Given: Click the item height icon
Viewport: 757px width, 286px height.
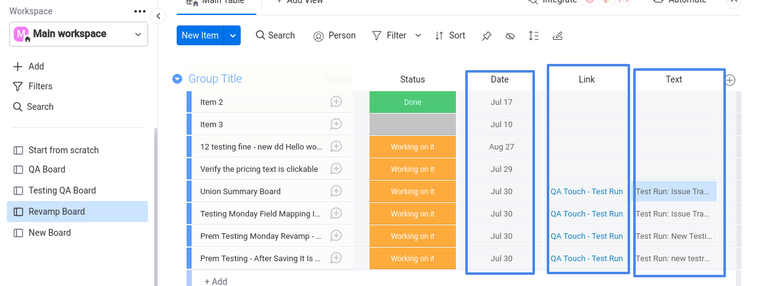Looking at the screenshot, I should coord(534,36).
